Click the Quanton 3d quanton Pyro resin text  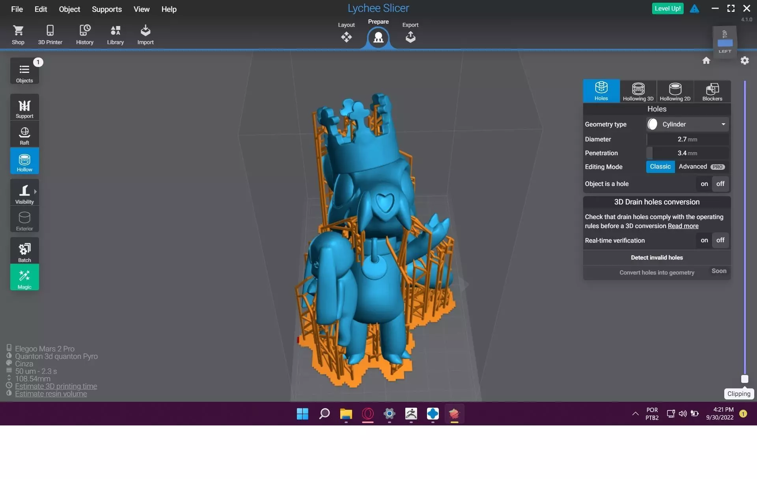click(x=56, y=356)
